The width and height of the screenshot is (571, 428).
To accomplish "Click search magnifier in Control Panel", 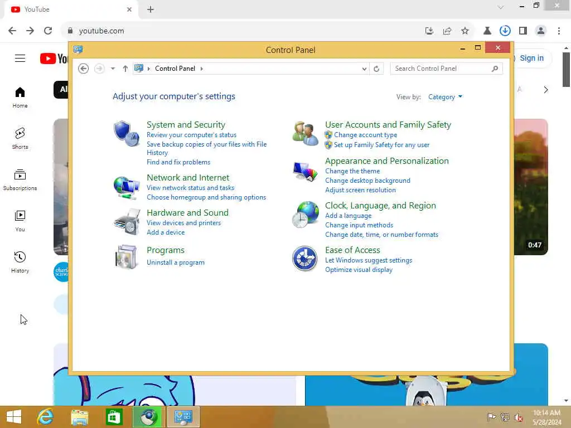I will (495, 69).
